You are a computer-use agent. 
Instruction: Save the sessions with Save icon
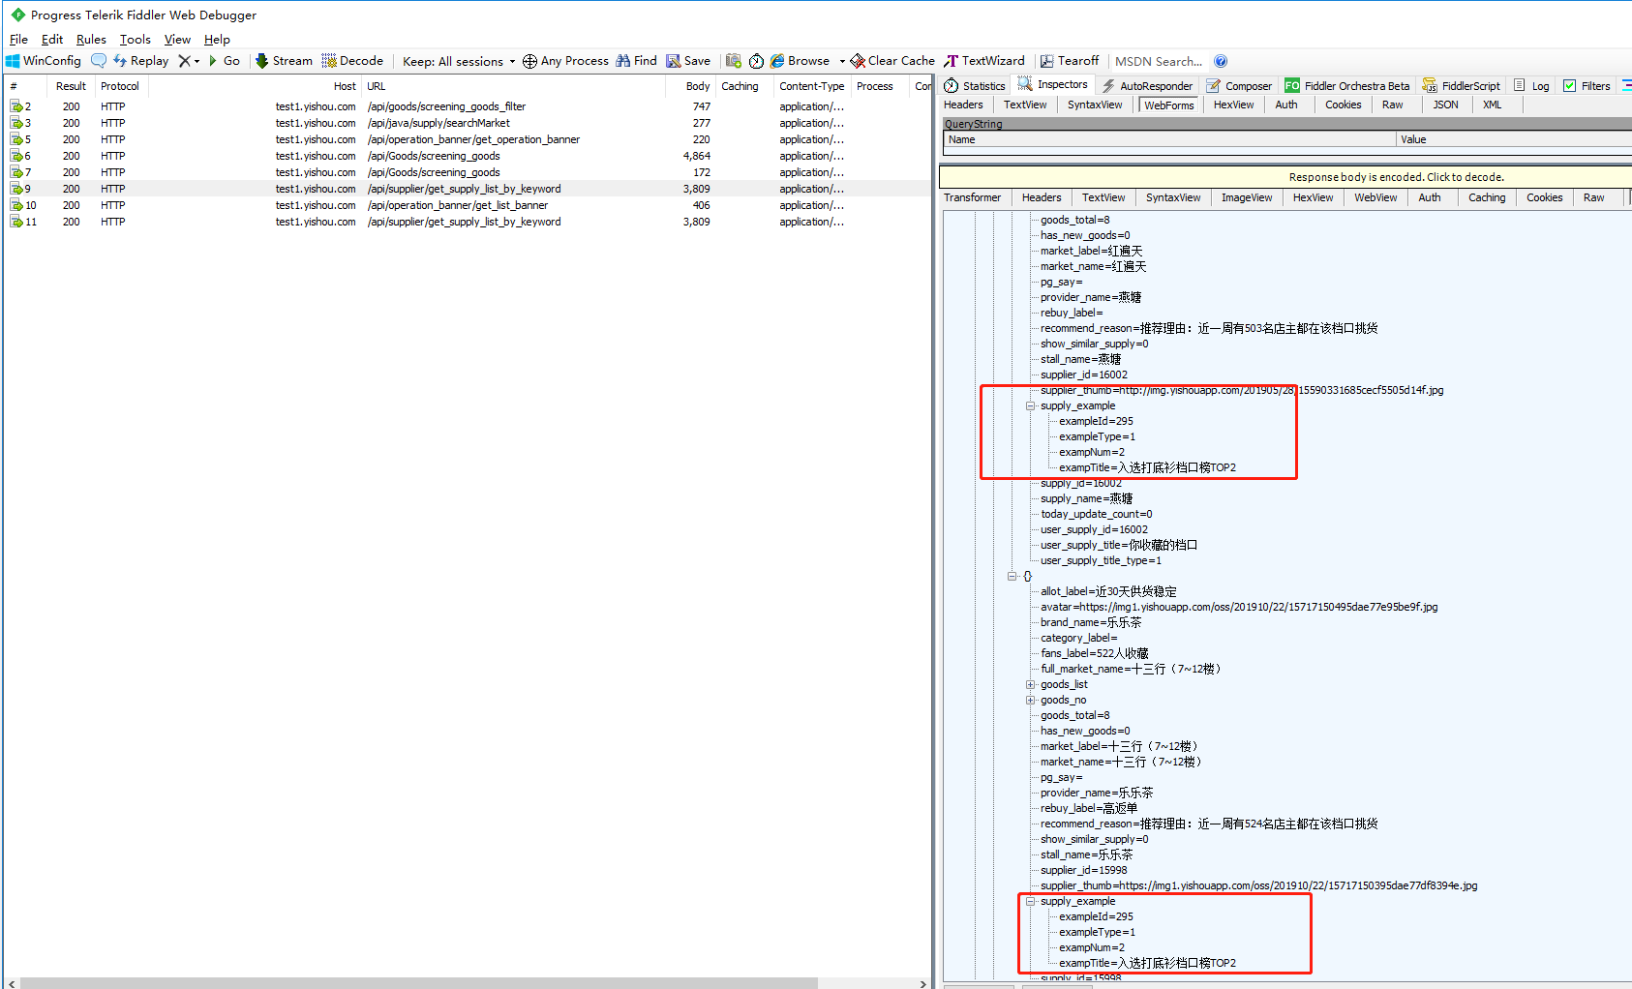(688, 61)
